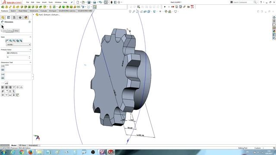Click the centerline symbol icon
The width and height of the screenshot is (276, 155).
click(14, 91)
